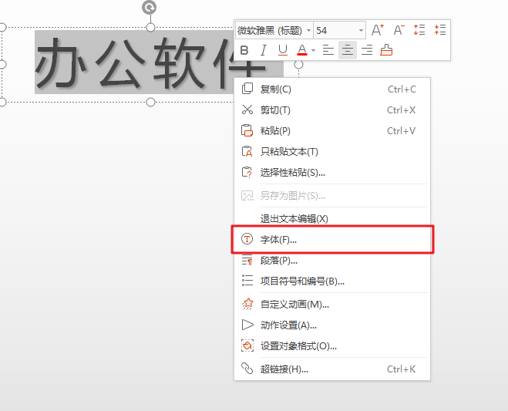The image size is (508, 411).
Task: Align text to the right
Action: click(367, 50)
